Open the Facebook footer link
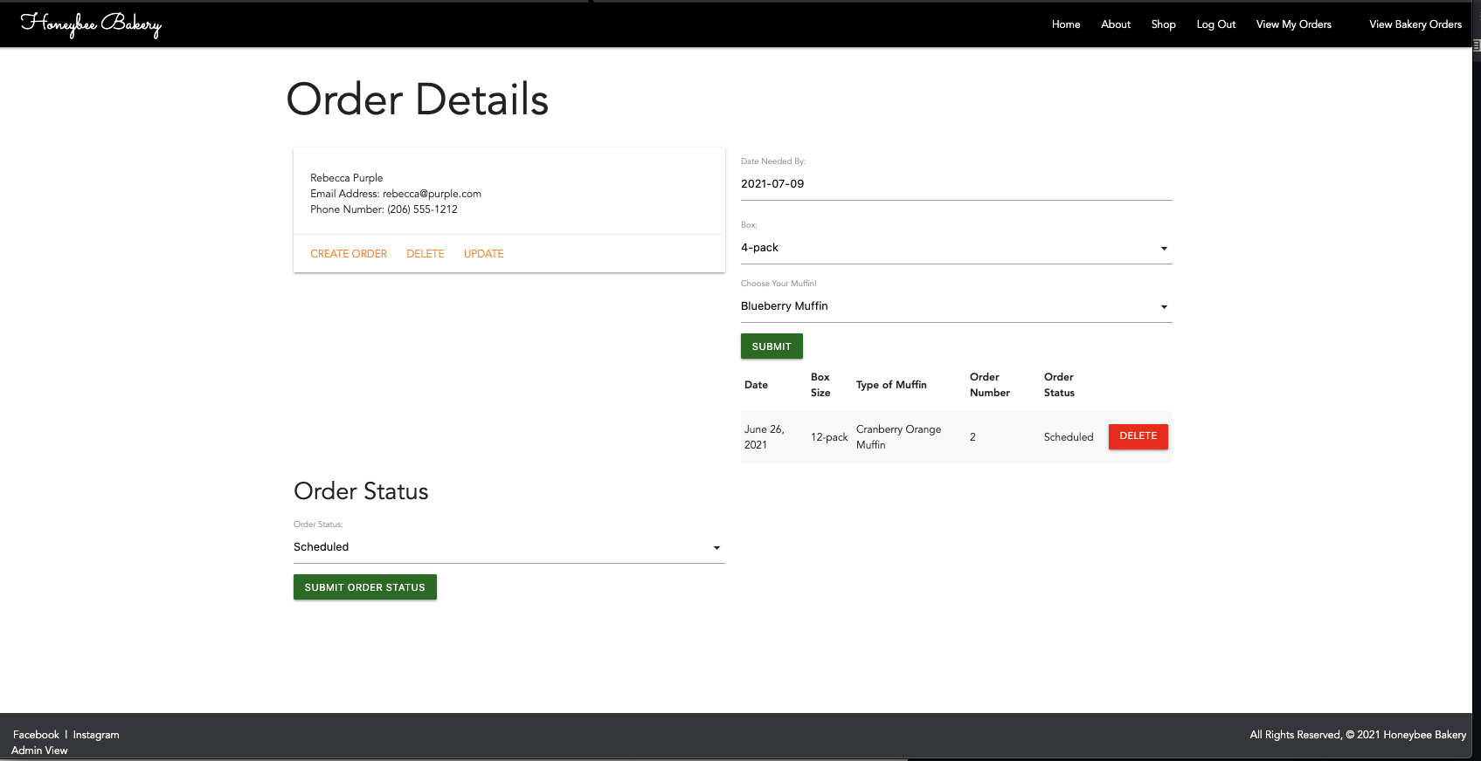 click(x=36, y=735)
